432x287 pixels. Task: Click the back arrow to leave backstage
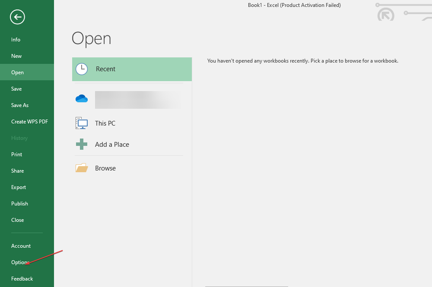17,17
